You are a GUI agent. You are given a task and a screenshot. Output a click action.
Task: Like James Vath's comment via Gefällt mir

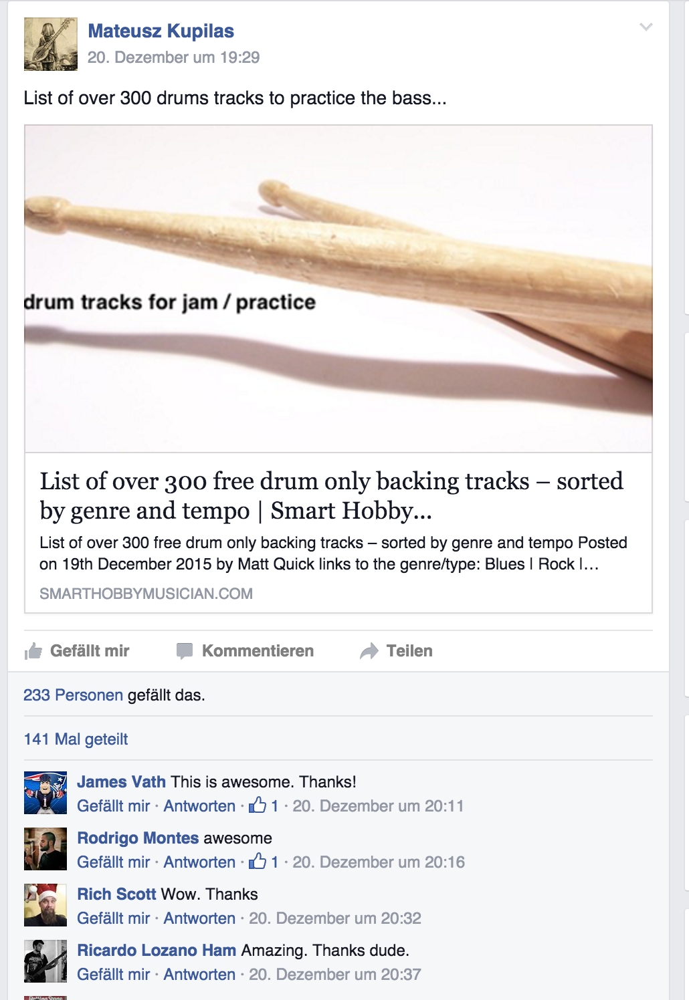point(113,806)
